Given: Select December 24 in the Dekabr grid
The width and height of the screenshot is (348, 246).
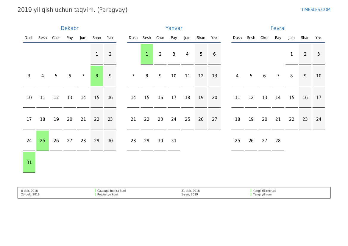Looking at the screenshot, I should pos(29,141).
